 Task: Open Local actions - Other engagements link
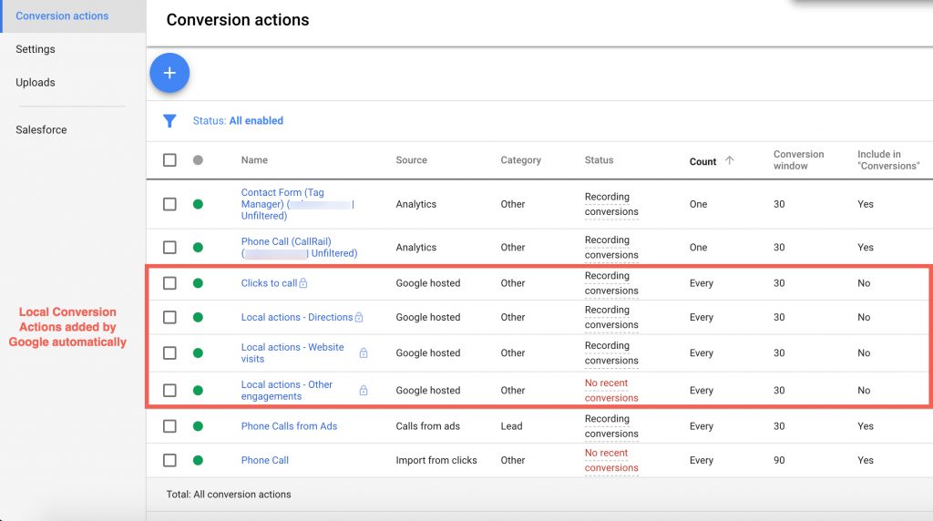pos(287,390)
